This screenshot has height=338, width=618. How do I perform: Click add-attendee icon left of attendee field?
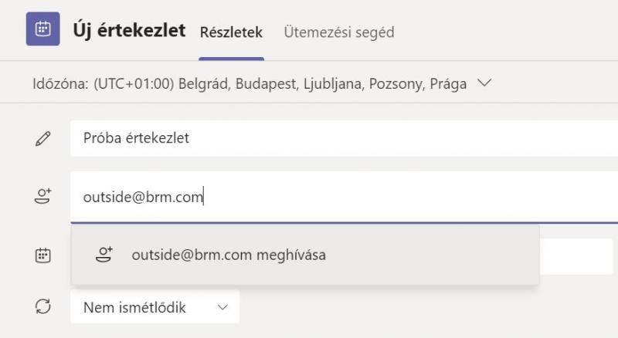[x=43, y=196]
